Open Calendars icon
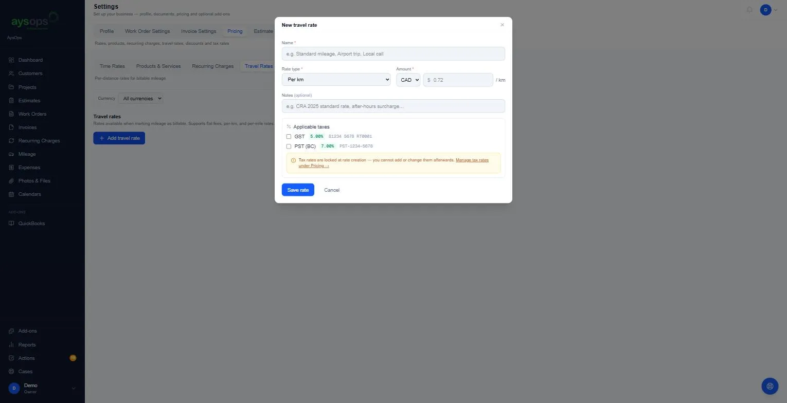The height and width of the screenshot is (403, 787). click(11, 194)
